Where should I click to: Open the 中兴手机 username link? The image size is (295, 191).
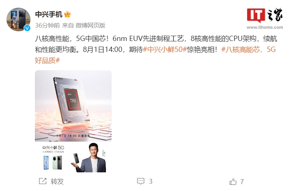tap(49, 14)
